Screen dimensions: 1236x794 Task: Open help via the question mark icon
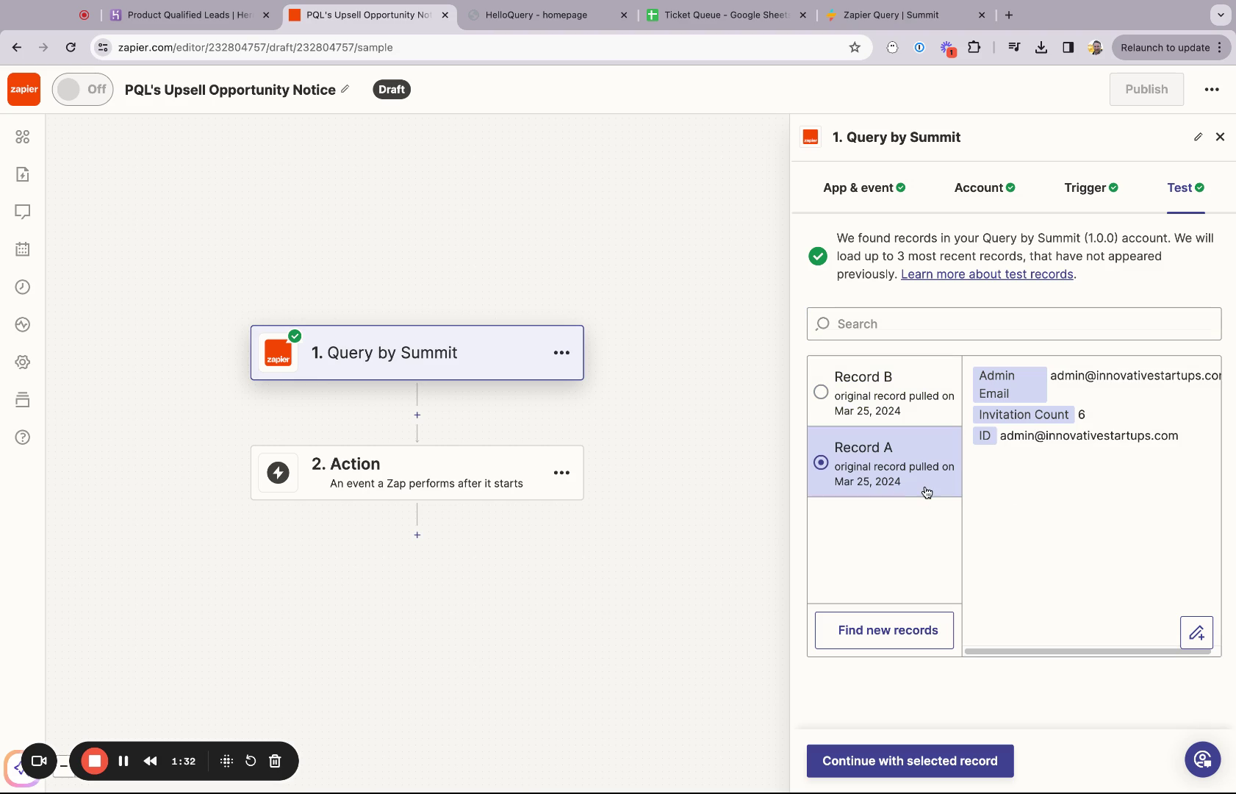(23, 437)
